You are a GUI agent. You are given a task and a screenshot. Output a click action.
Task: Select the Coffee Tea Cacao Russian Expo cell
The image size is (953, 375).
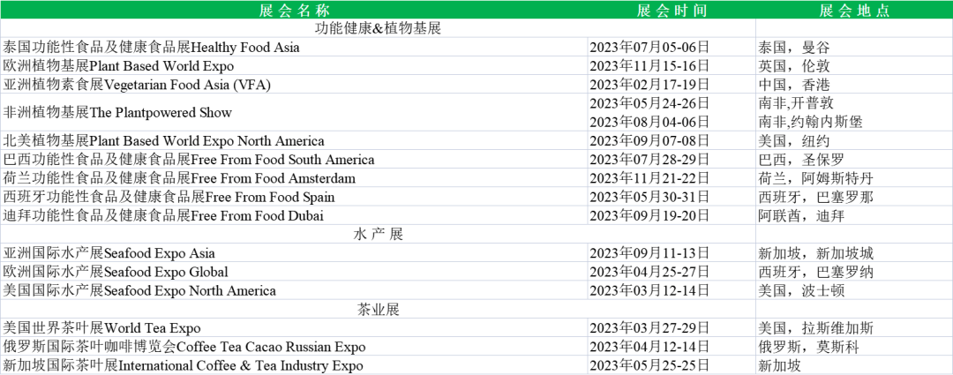(294, 348)
